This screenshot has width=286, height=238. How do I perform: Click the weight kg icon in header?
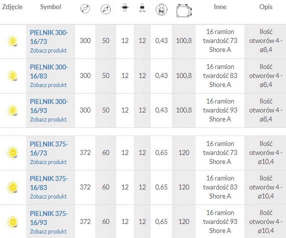tap(161, 10)
